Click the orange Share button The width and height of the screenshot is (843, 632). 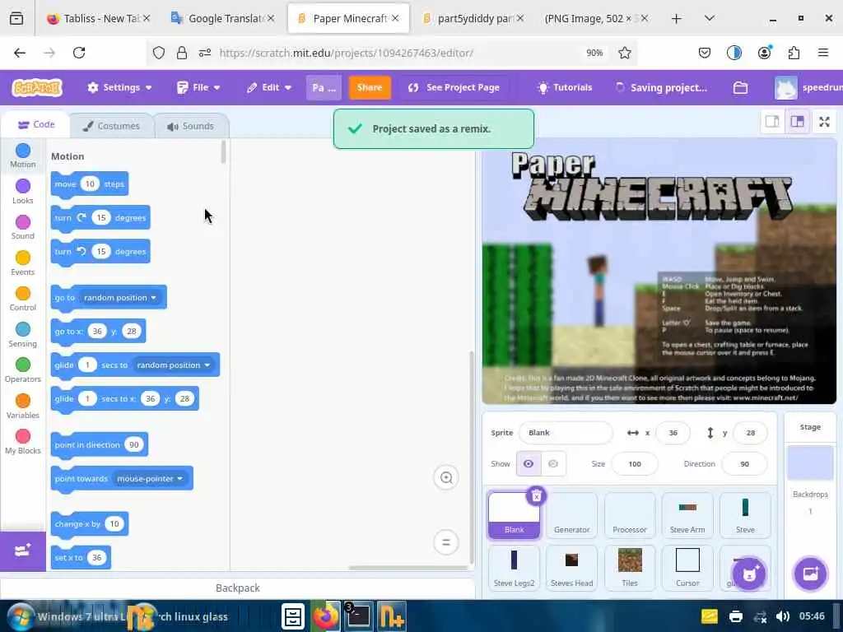[370, 87]
